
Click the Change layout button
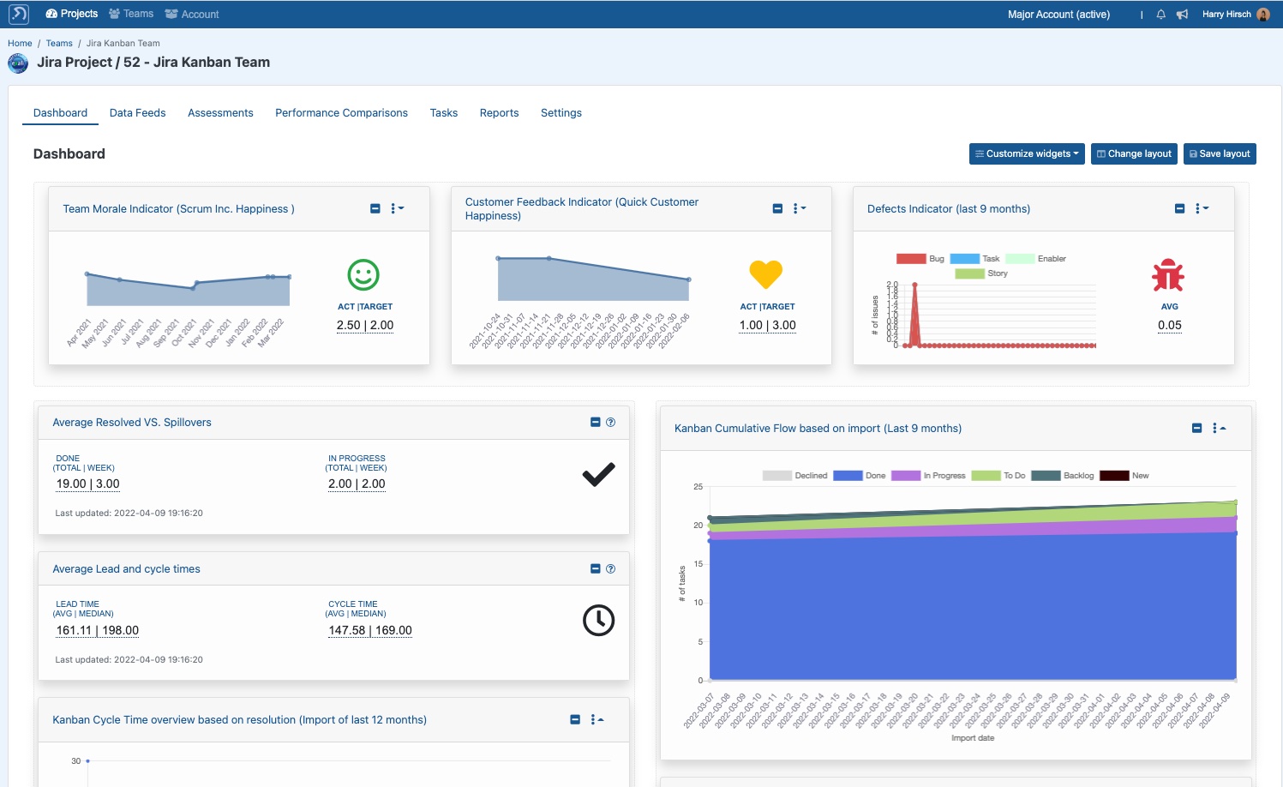tap(1133, 153)
